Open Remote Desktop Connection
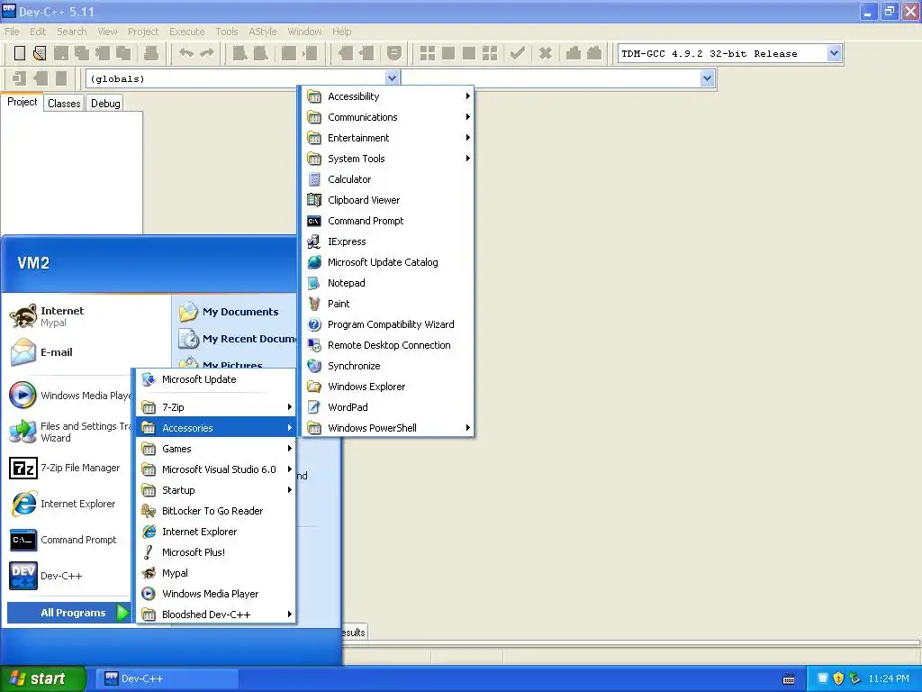The image size is (922, 692). [x=387, y=345]
